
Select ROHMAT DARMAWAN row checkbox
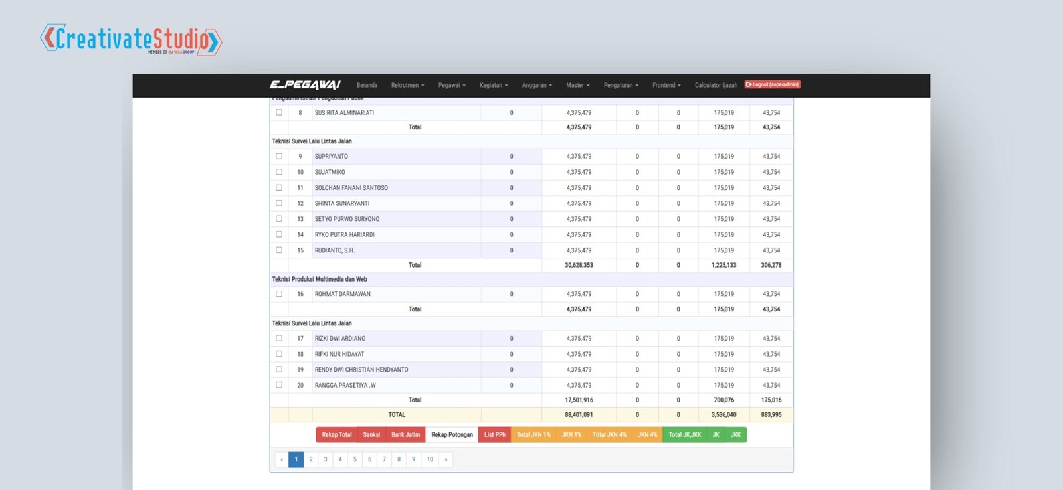(279, 294)
